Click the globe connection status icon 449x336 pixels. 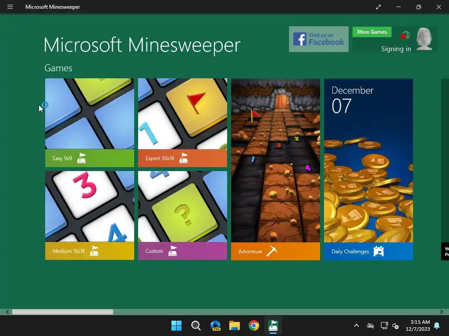click(405, 35)
